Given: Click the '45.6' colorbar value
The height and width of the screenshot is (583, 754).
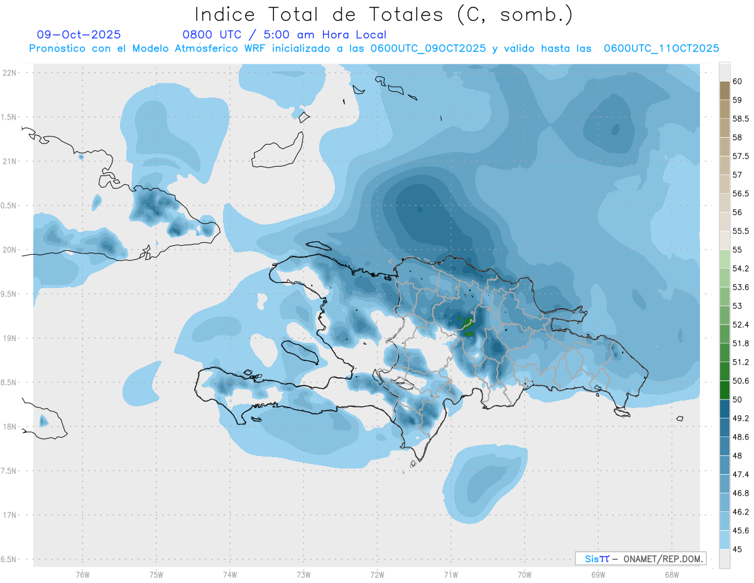Looking at the screenshot, I should (x=741, y=530).
